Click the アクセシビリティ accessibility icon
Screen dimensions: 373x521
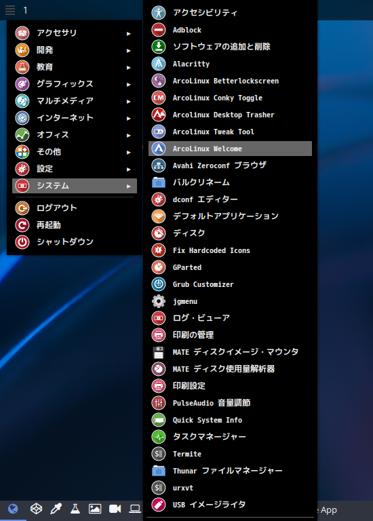click(x=159, y=13)
